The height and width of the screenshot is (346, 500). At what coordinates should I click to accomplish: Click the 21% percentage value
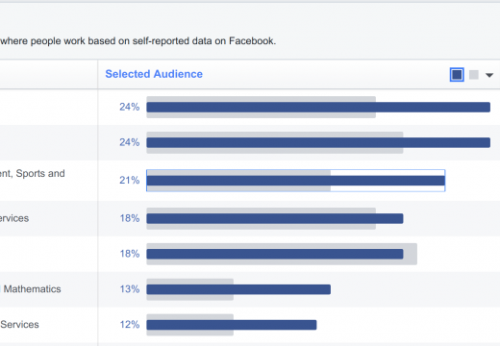(130, 180)
